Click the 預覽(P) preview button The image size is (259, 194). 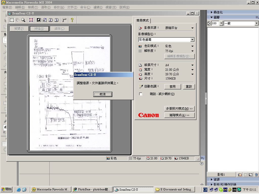click(19, 29)
